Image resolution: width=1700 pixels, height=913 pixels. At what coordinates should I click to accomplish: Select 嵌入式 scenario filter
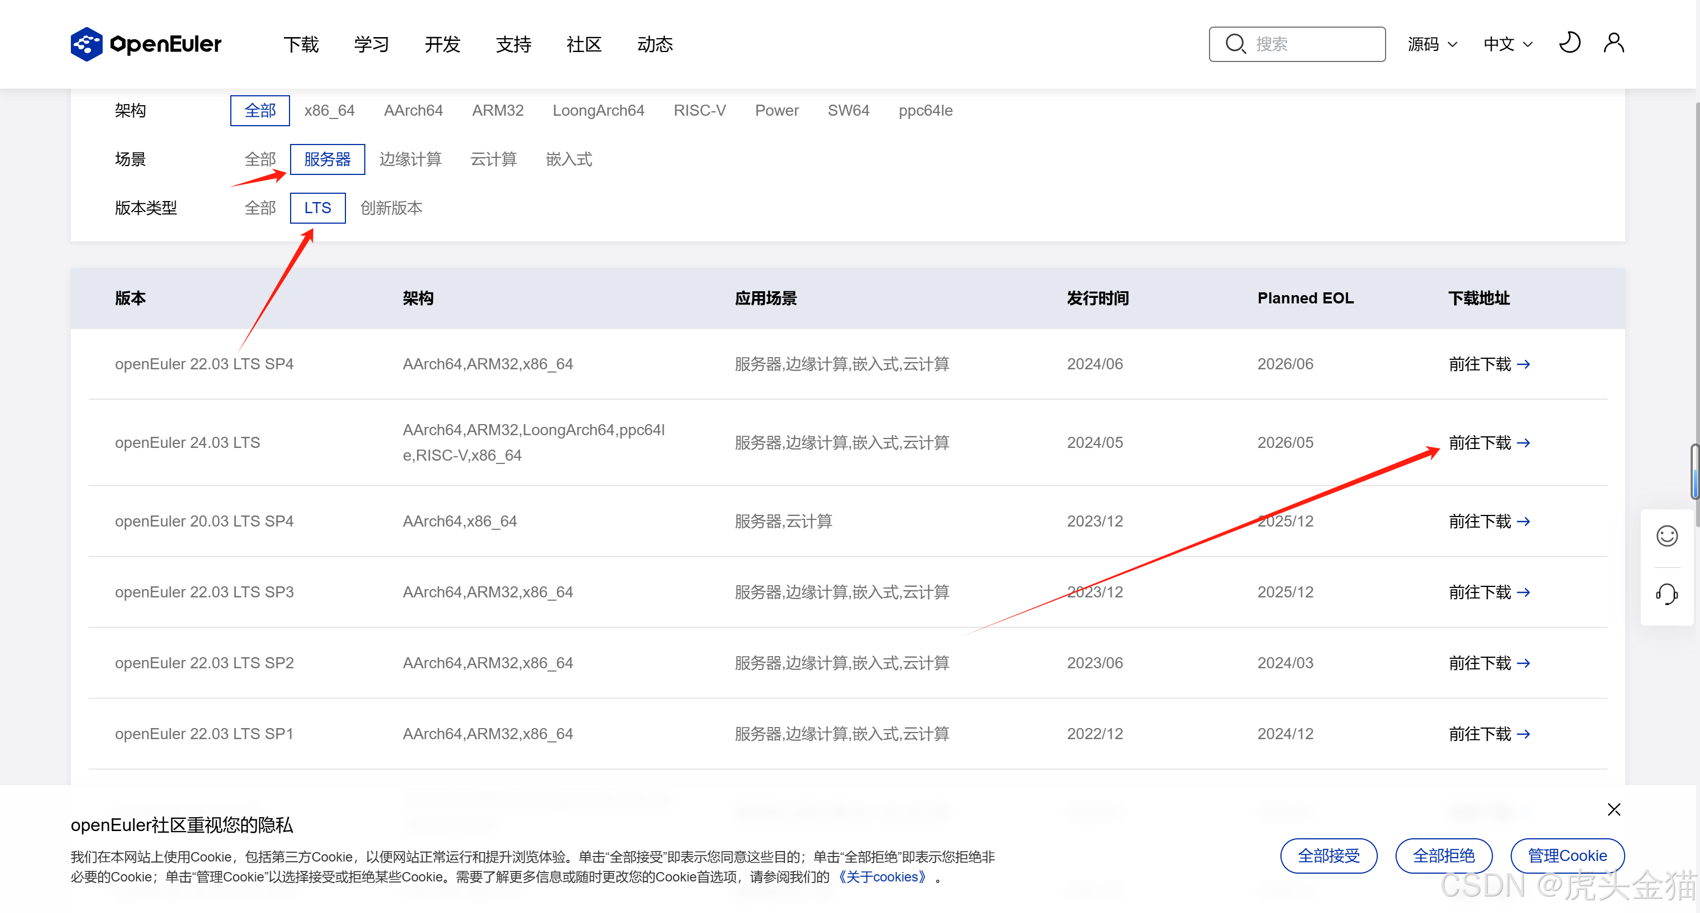pyautogui.click(x=569, y=159)
